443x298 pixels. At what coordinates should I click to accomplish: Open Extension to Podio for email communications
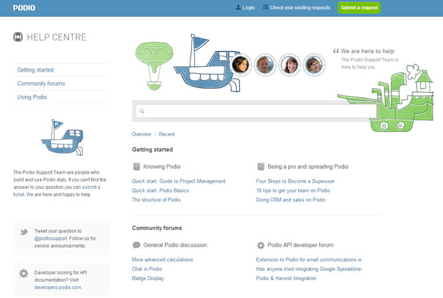pos(309,260)
